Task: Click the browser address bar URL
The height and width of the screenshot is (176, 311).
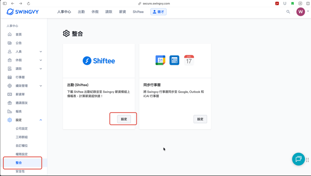Action: click(156, 4)
